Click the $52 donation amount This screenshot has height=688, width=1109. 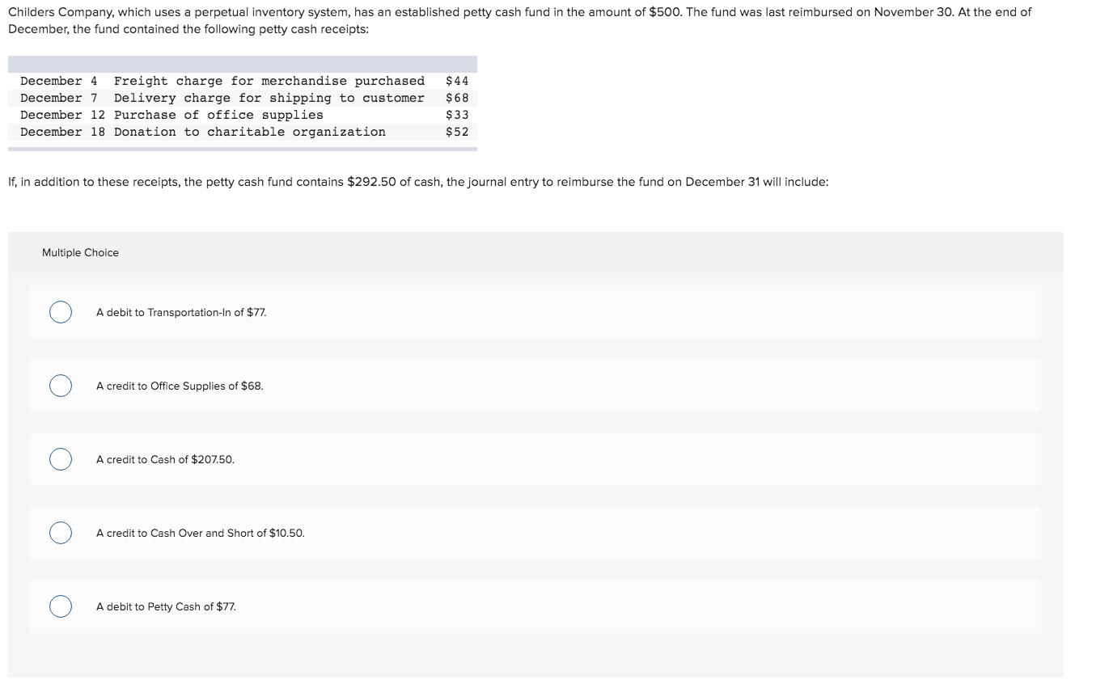click(x=455, y=131)
